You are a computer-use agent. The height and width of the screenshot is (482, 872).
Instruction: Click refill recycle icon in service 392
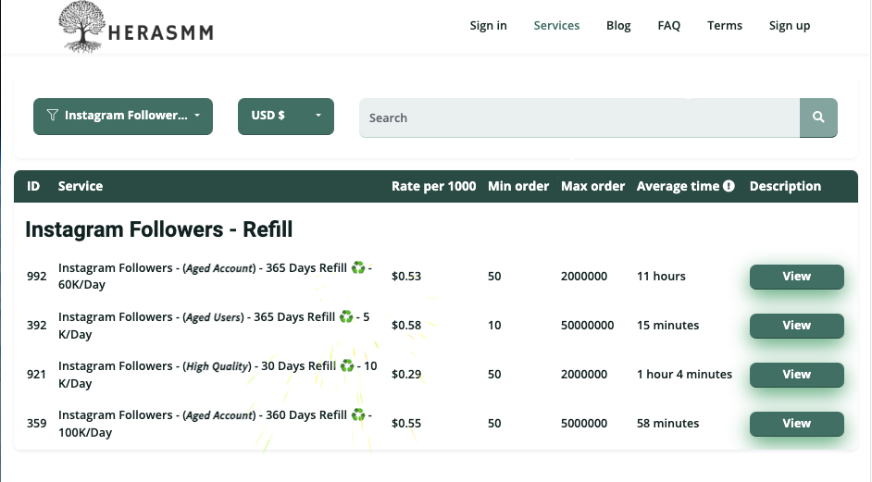[x=346, y=316]
